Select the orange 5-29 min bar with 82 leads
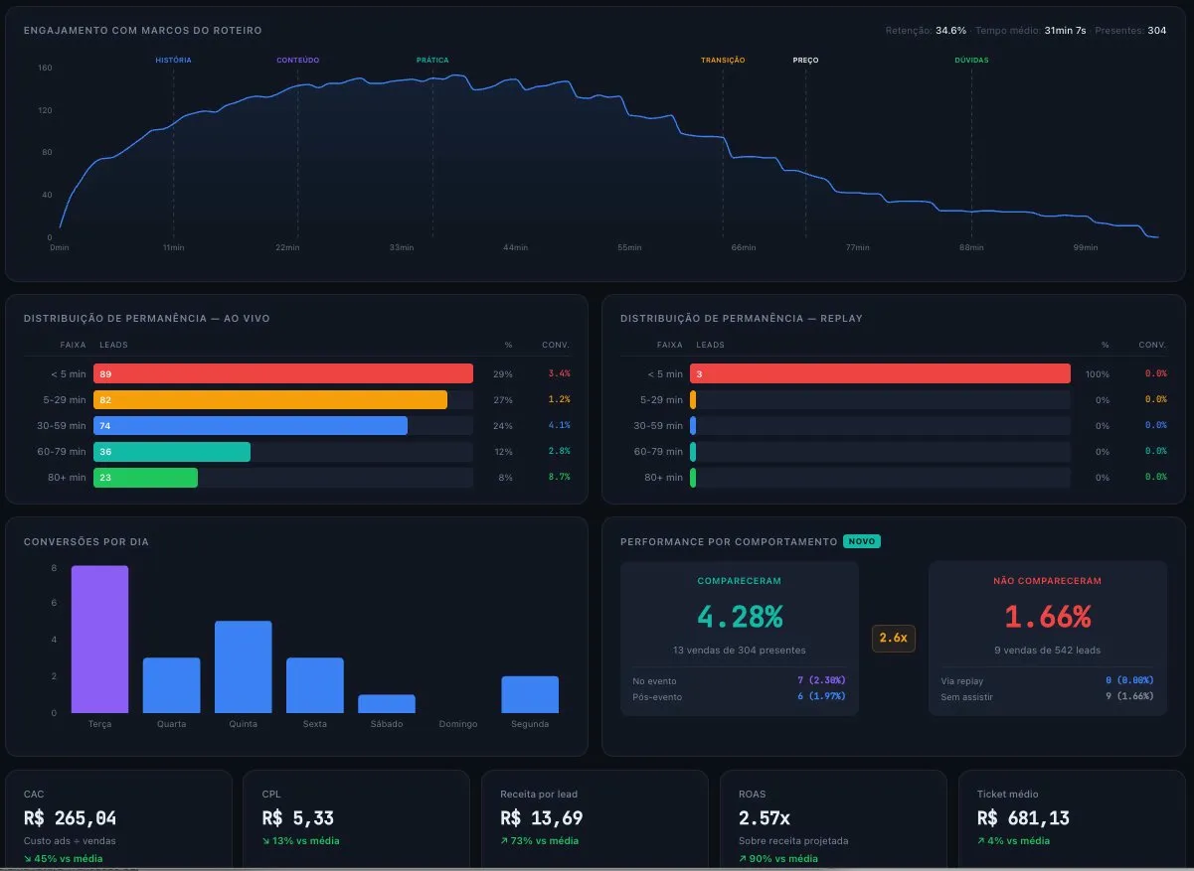1194x871 pixels. (x=270, y=399)
